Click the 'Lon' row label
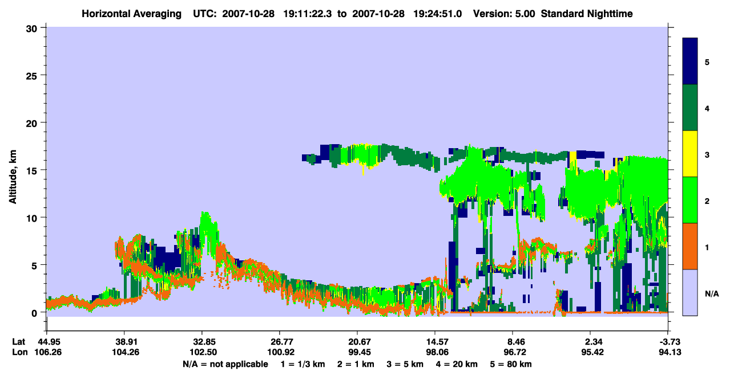This screenshot has height=380, width=742. click(x=19, y=352)
